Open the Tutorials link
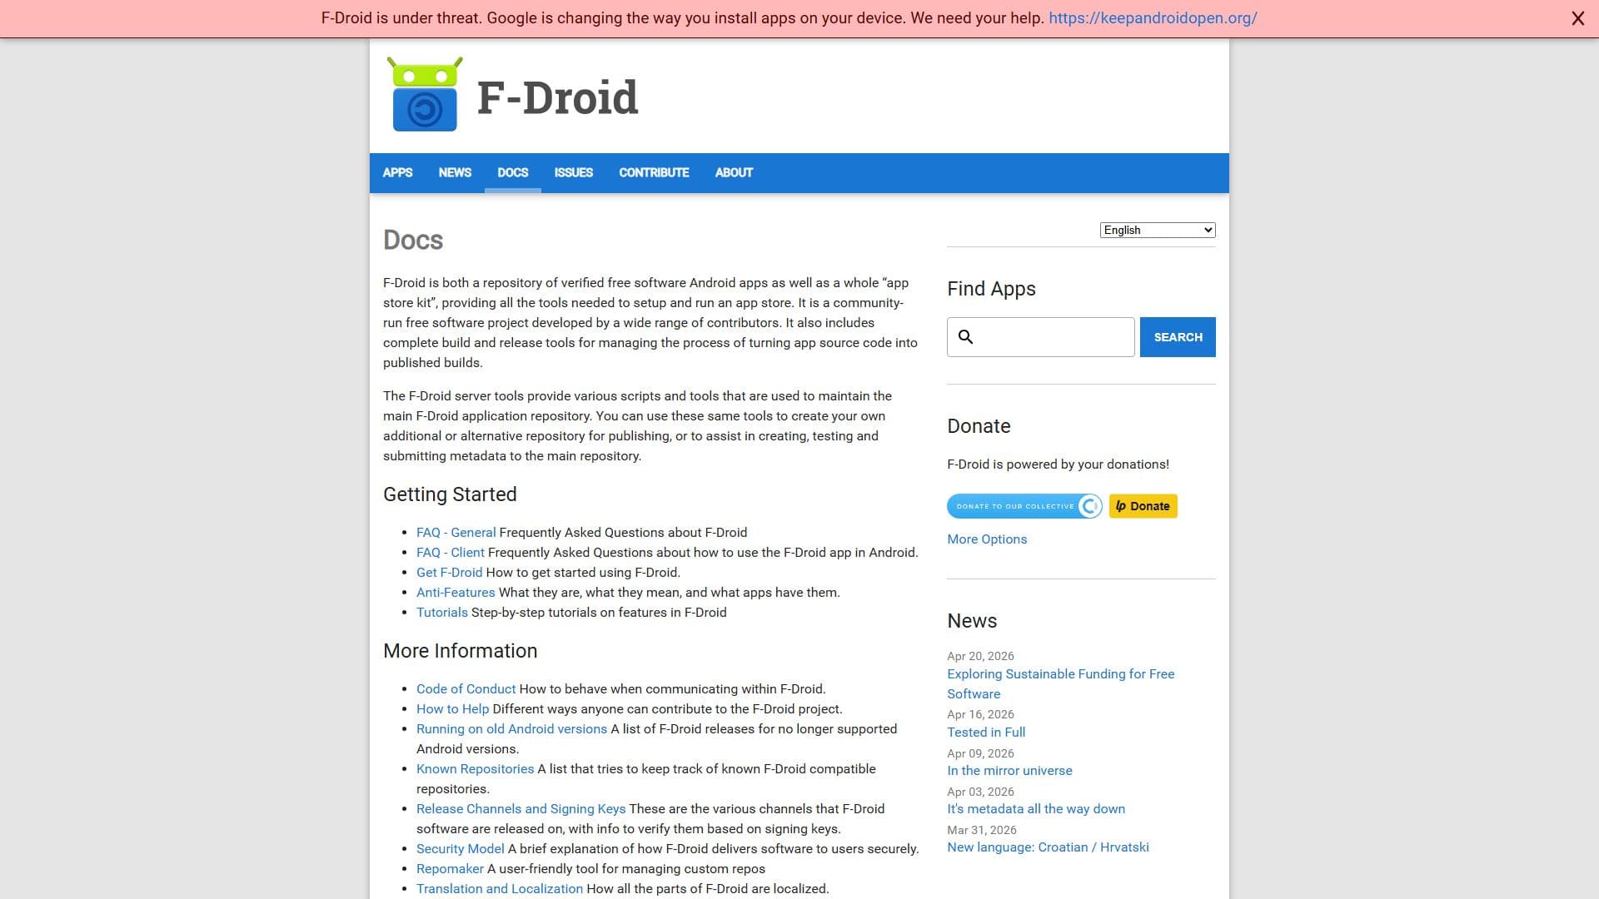Screen dimensions: 1599x899 [x=442, y=613]
